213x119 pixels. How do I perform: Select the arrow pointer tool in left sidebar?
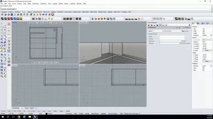(2, 24)
